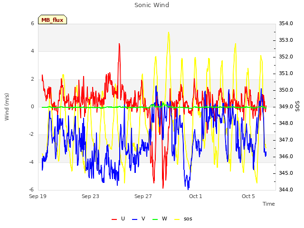Click the Wind (m/s) axis label
The height and width of the screenshot is (228, 304).
[7, 107]
